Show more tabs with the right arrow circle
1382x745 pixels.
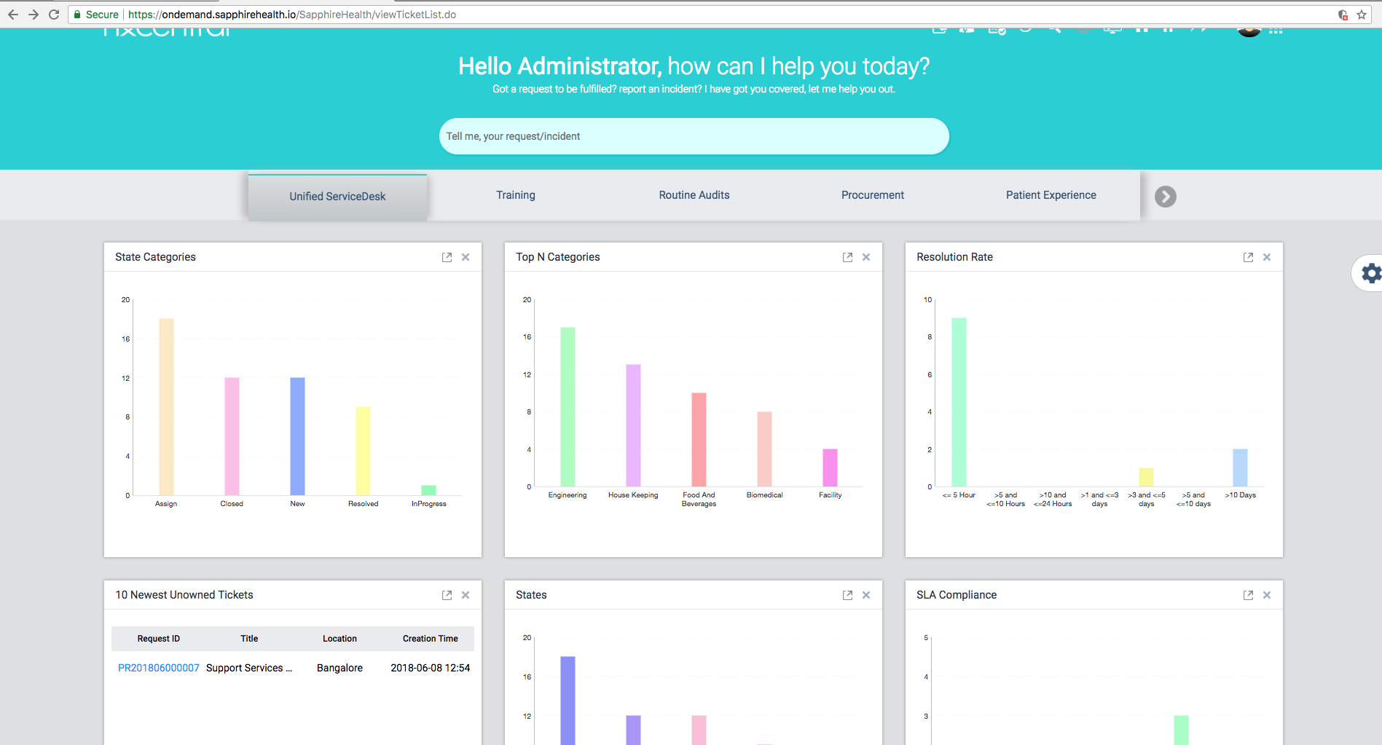point(1166,197)
